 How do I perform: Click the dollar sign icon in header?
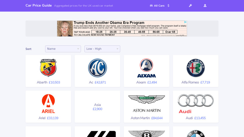click(168, 6)
